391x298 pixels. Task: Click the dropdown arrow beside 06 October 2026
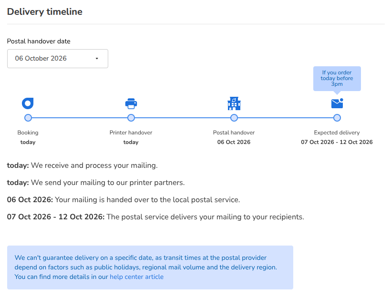point(97,59)
